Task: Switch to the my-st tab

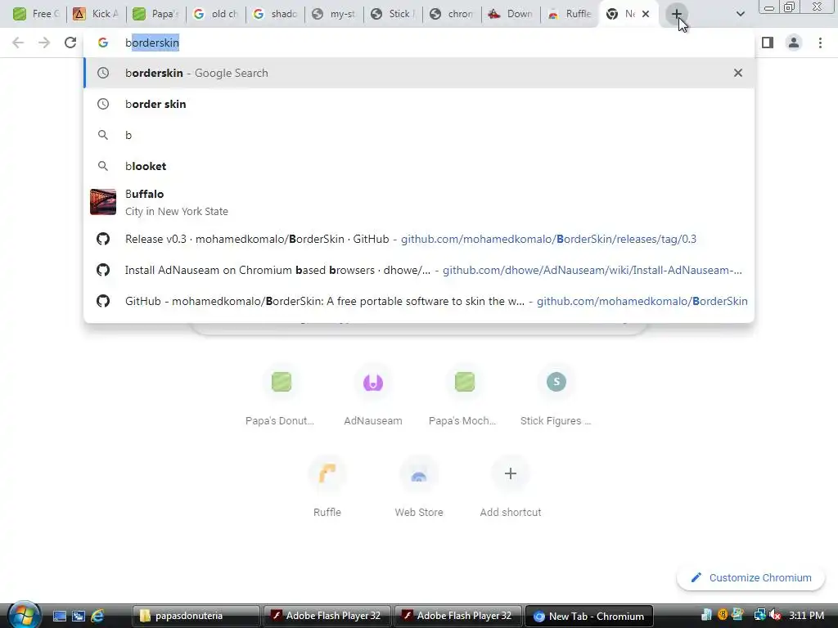Action: [334, 14]
